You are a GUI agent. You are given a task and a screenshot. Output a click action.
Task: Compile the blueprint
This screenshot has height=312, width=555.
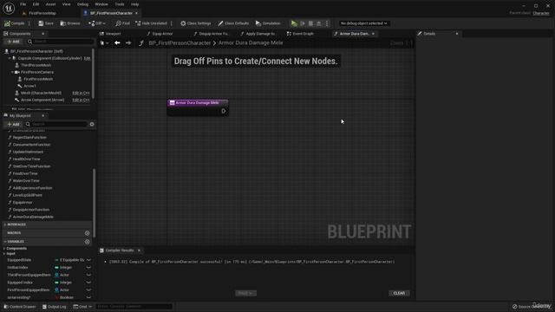point(15,23)
